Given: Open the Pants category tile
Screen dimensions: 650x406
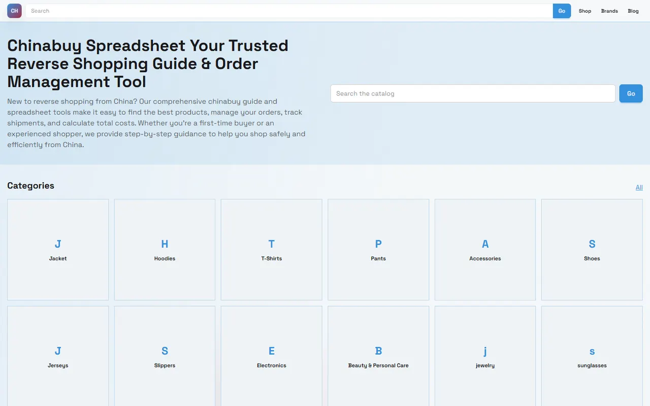Looking at the screenshot, I should point(378,250).
